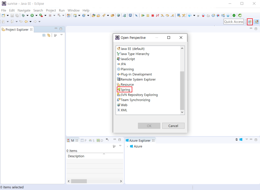Image resolution: width=260 pixels, height=190 pixels.
Task: Select SVN Repository Exploring perspective
Action: pyautogui.click(x=139, y=95)
